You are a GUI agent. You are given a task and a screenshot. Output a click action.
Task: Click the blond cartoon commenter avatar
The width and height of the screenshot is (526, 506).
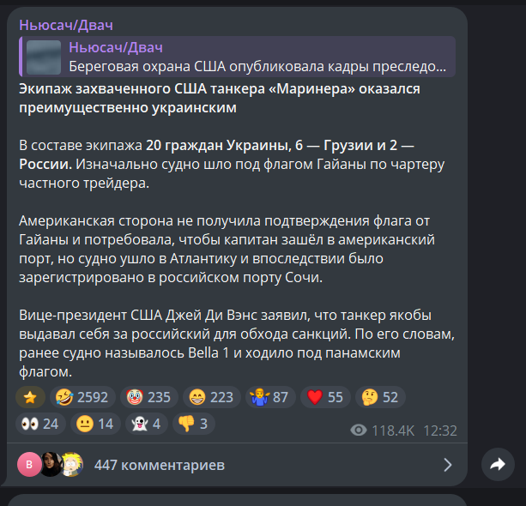pyautogui.click(x=72, y=465)
